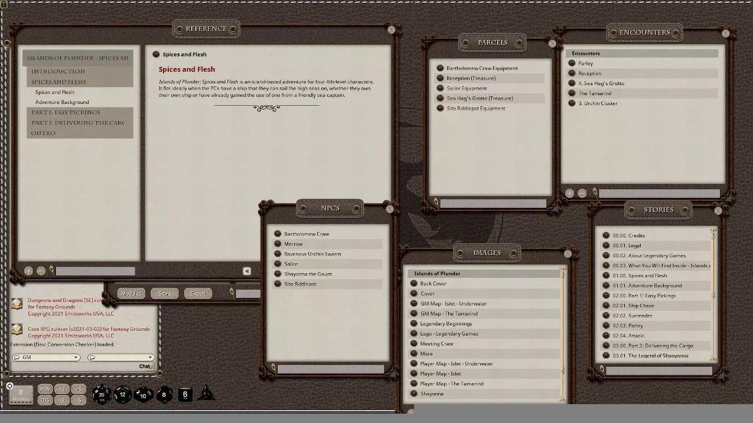Screen dimensions: 753x423
Task: Roll the d20 die
Action: (101, 394)
